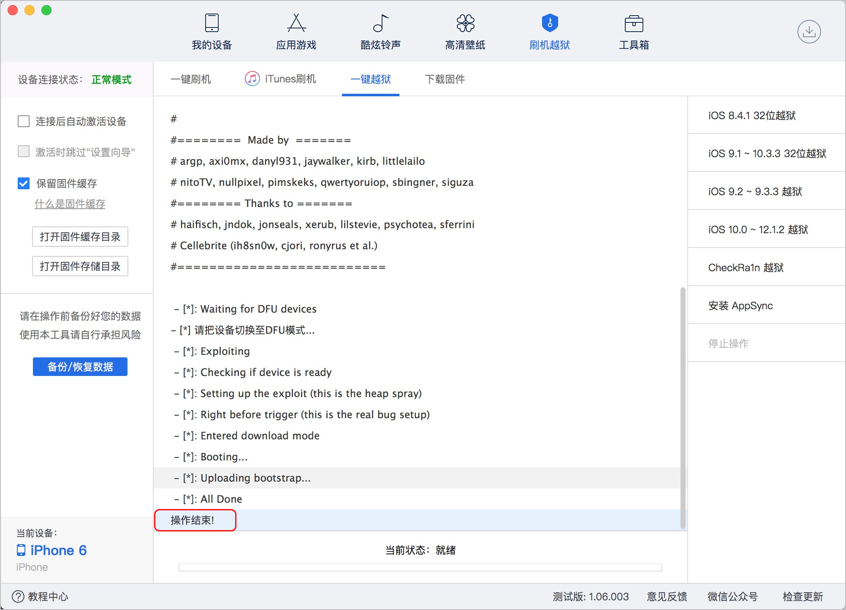Viewport: 846px width, 610px height.
Task: Click the 备份/恢复数据 button
Action: tap(80, 366)
